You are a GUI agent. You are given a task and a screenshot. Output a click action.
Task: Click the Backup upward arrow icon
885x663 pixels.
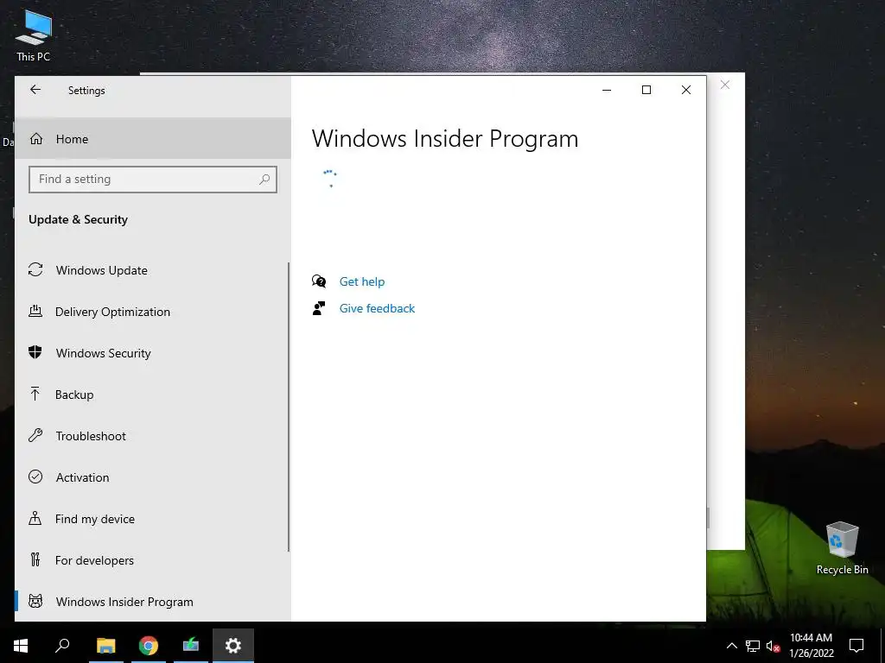point(35,394)
